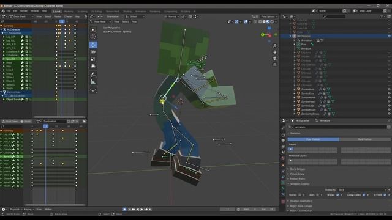Switch to the Modeling workspace tab
The width and height of the screenshot is (392, 220).
(x=69, y=12)
